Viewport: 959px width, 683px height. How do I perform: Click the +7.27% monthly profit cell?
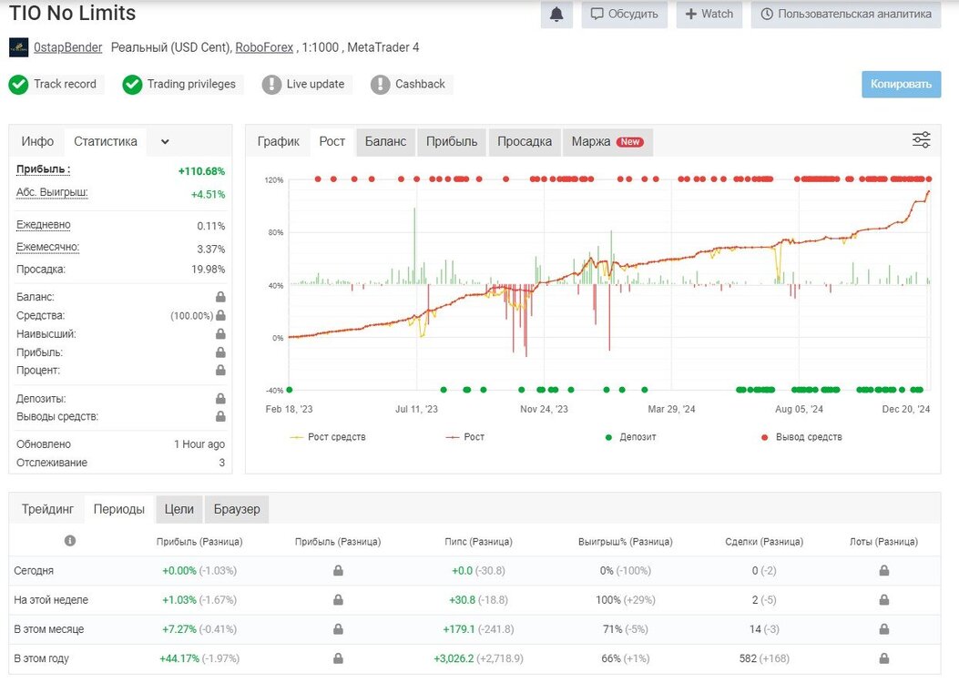pyautogui.click(x=199, y=629)
